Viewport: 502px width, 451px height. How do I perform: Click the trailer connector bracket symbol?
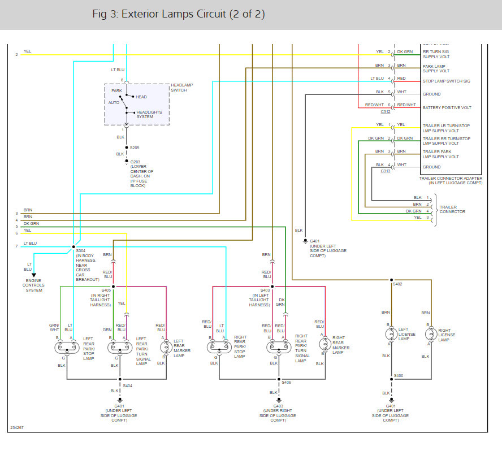(x=435, y=210)
